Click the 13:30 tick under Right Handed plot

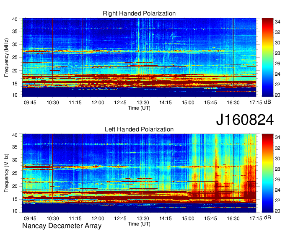(143, 103)
